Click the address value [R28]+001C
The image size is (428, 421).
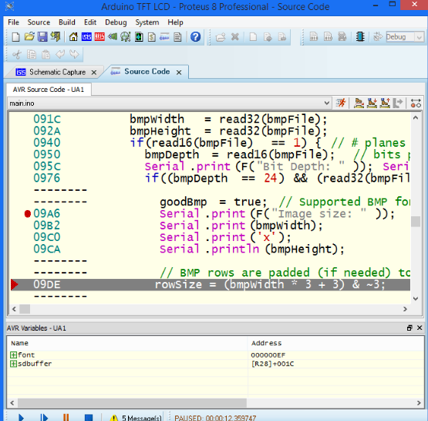pyautogui.click(x=272, y=364)
